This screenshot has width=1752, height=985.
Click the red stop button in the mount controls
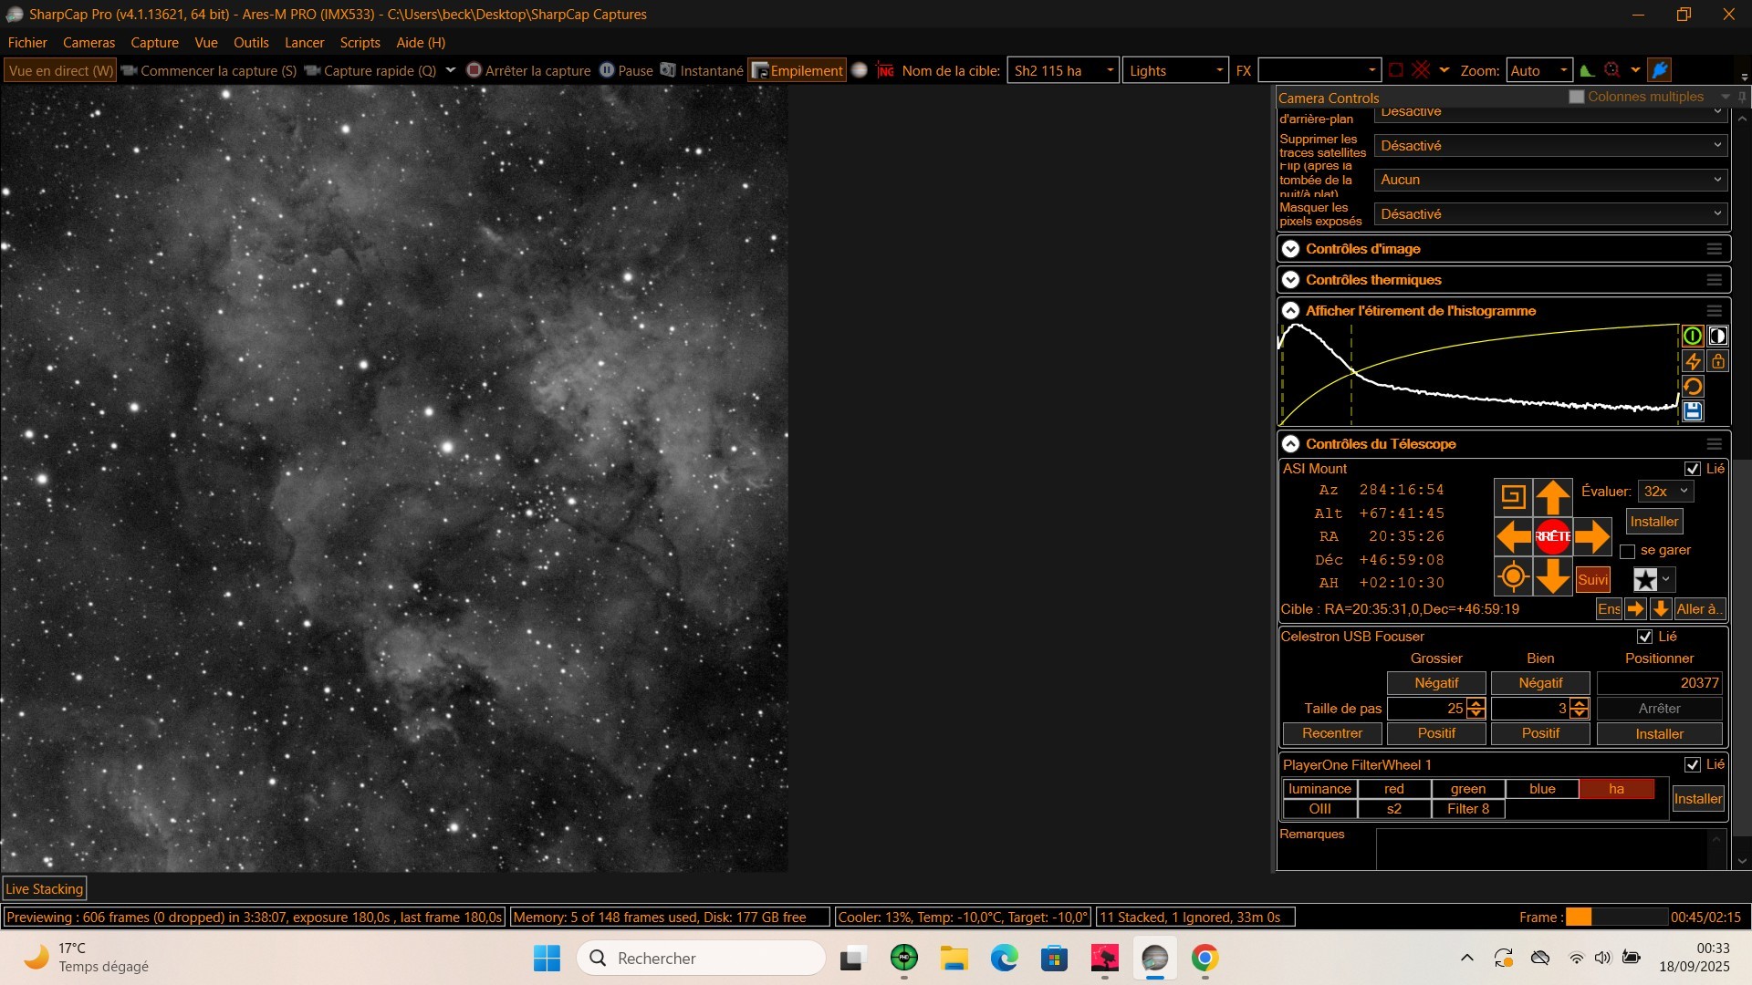tap(1552, 536)
